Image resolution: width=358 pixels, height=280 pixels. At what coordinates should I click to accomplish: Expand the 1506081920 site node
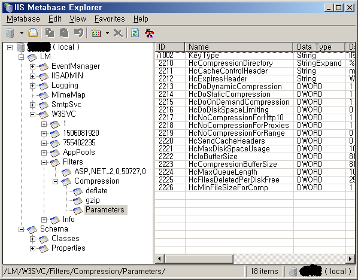44,134
